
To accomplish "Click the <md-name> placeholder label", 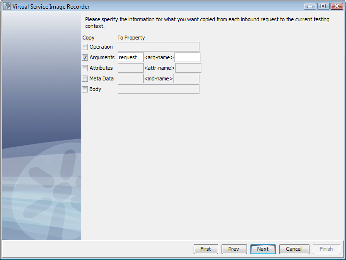I will [x=159, y=78].
